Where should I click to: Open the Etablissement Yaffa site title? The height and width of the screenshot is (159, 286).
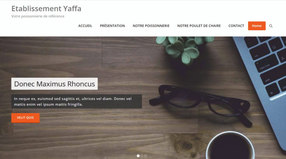46,9
